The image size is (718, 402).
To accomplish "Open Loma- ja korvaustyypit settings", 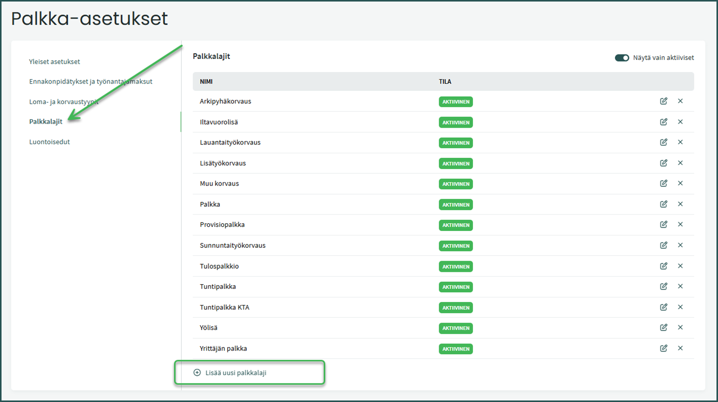I will click(x=64, y=101).
